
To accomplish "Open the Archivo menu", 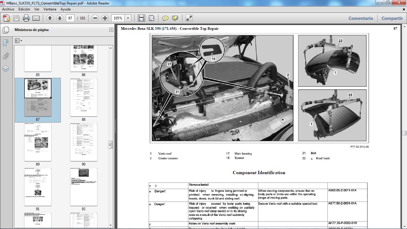I will tap(8, 9).
